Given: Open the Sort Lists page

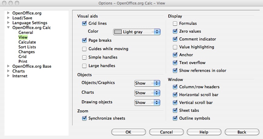Looking at the screenshot, I should pyautogui.click(x=27, y=47).
